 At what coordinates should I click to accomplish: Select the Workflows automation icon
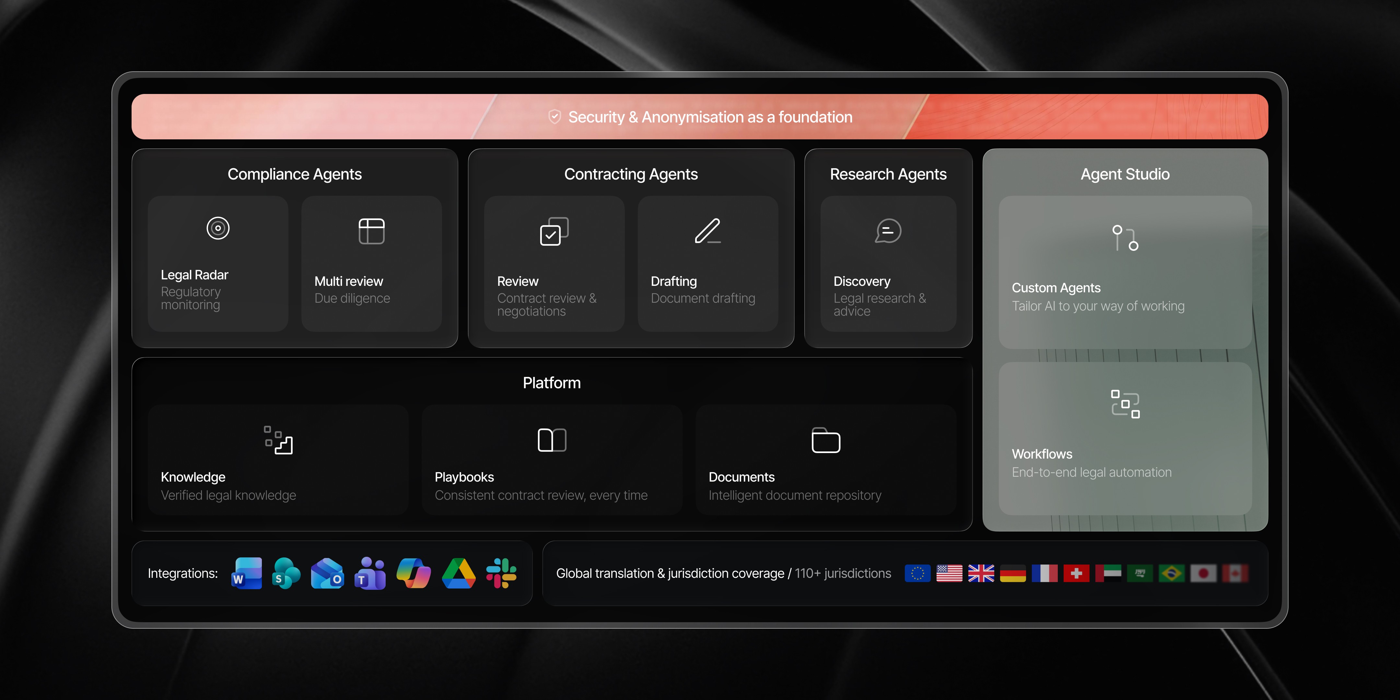[1125, 403]
